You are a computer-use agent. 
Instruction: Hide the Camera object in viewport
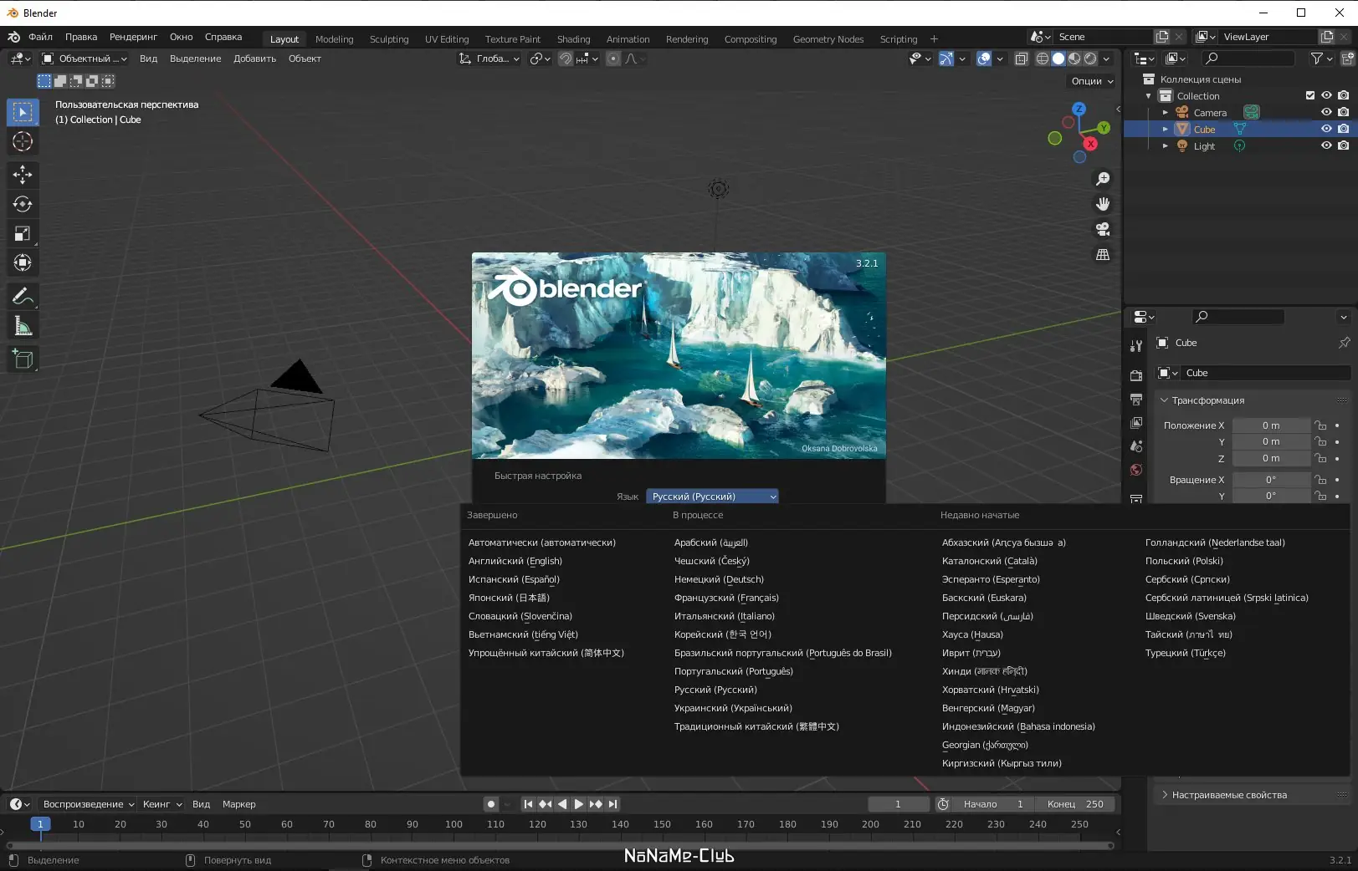coord(1326,112)
